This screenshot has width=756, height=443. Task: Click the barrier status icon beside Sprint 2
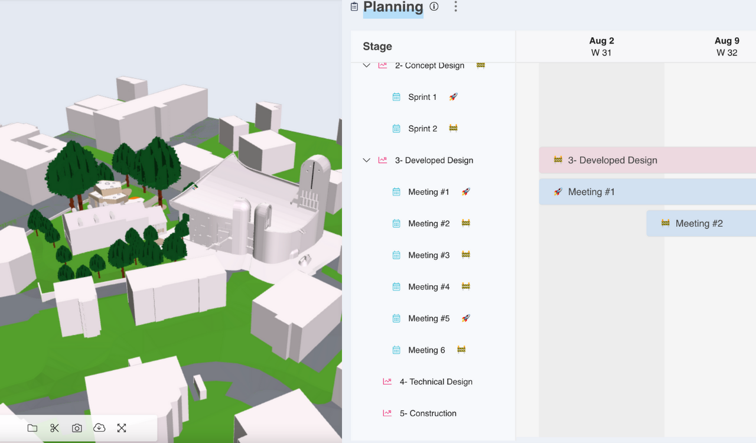point(453,128)
